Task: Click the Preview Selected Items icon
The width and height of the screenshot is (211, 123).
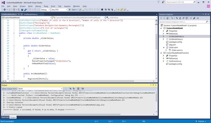Action: 197,18
